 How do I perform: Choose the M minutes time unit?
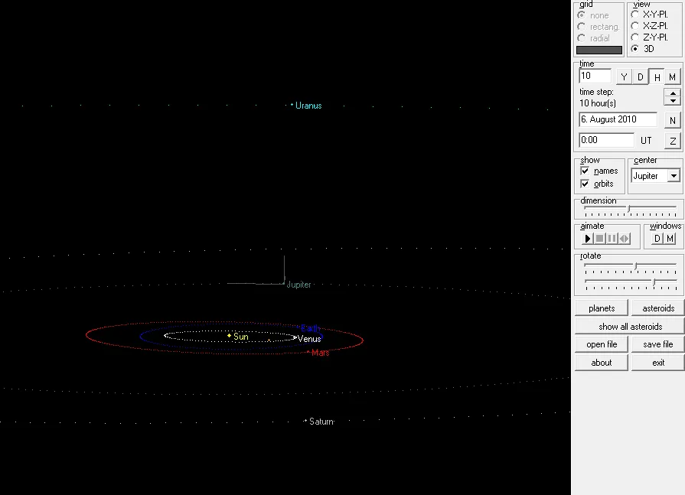(672, 77)
